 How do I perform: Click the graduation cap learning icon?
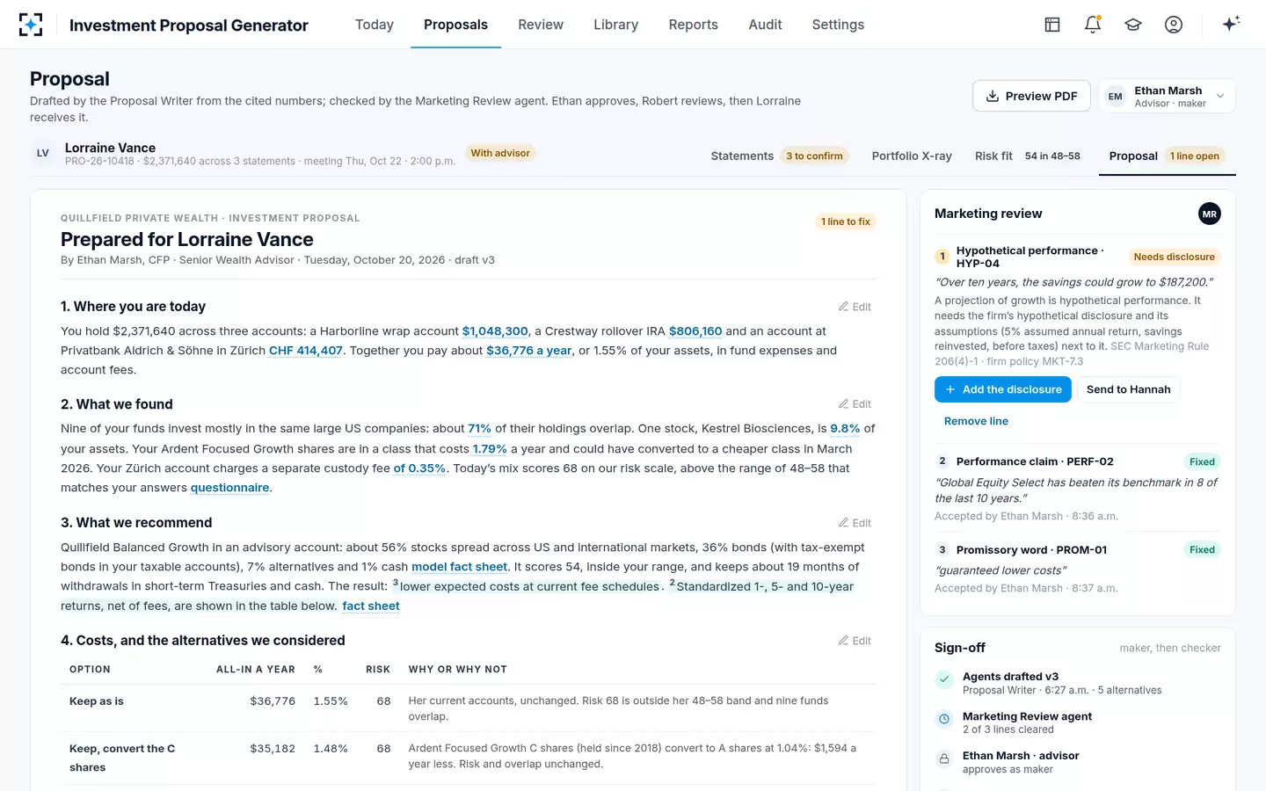click(x=1133, y=25)
